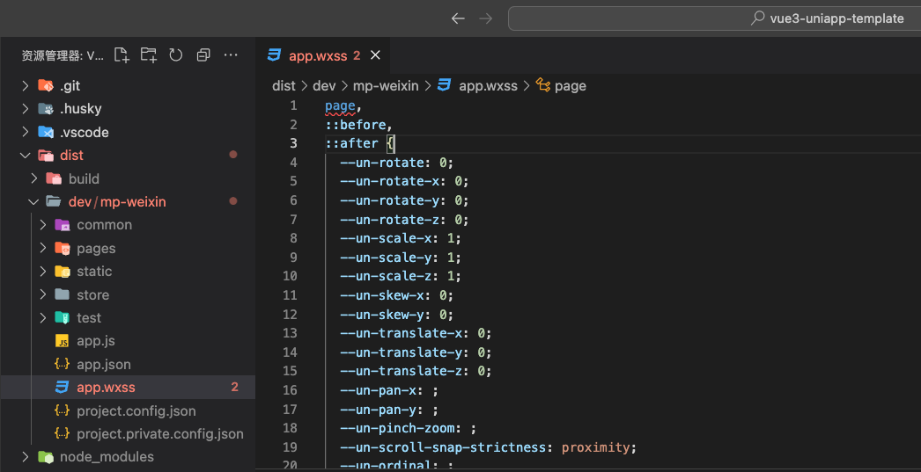Click the test folder icon
921x472 pixels.
(63, 318)
